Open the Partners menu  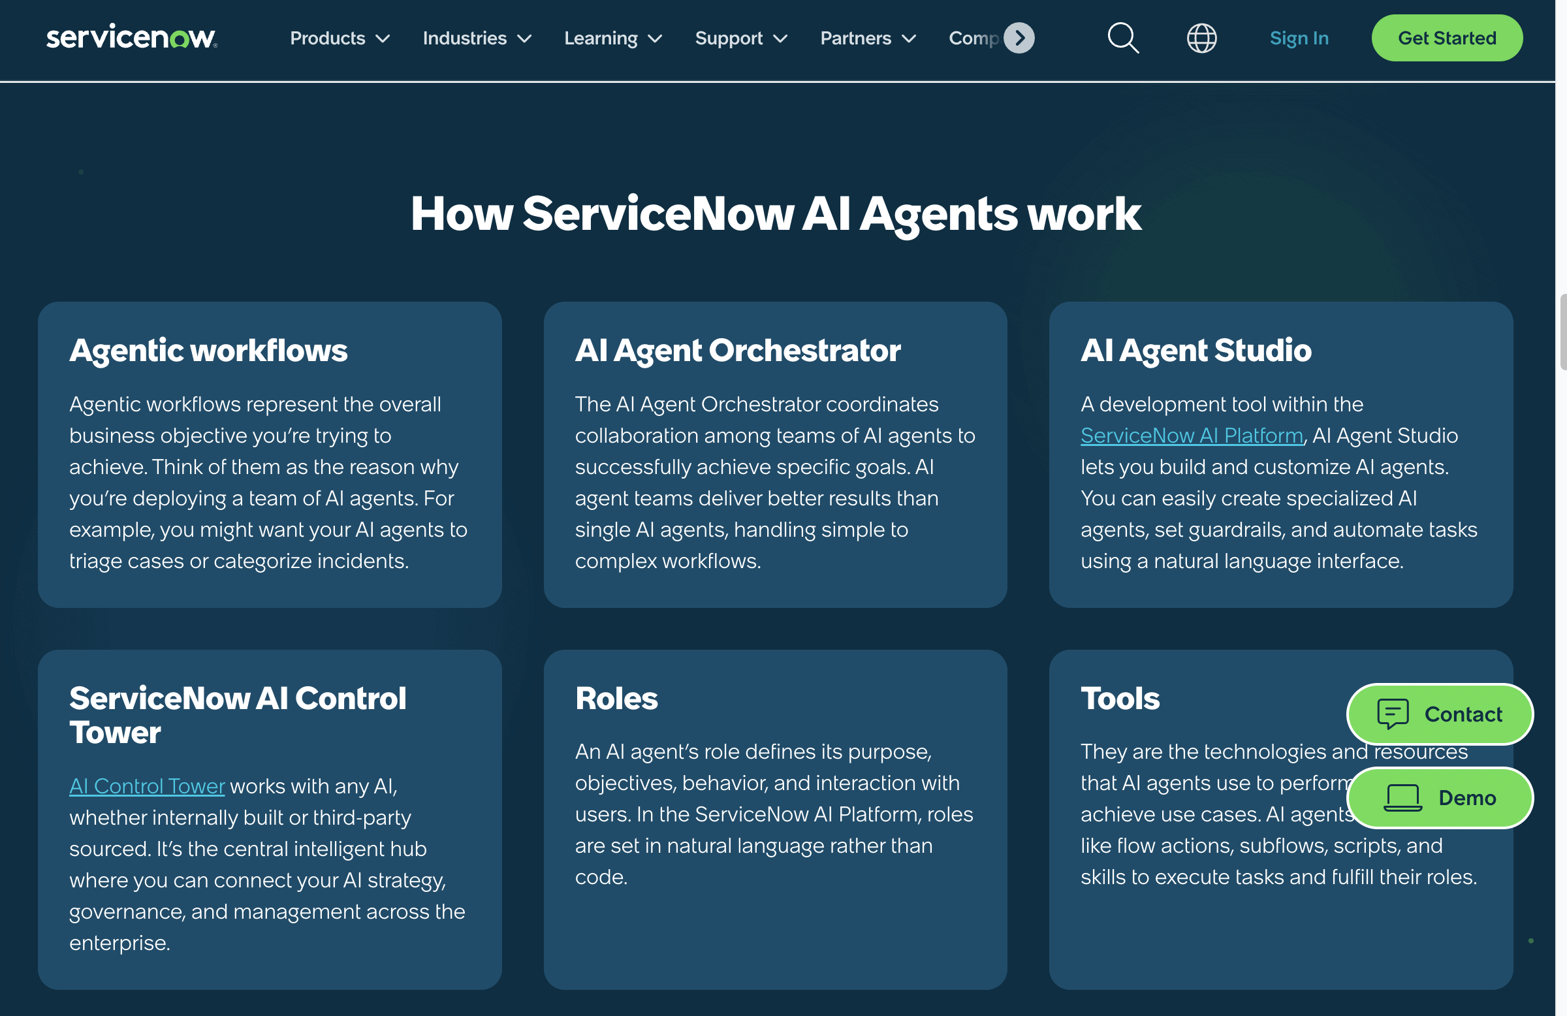click(x=855, y=38)
